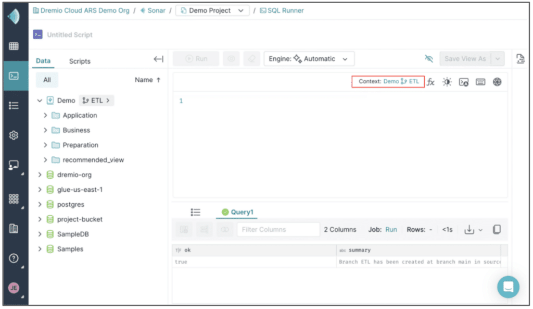This screenshot has height=309, width=533.
Task: Click the ok column header
Action: click(x=254, y=251)
